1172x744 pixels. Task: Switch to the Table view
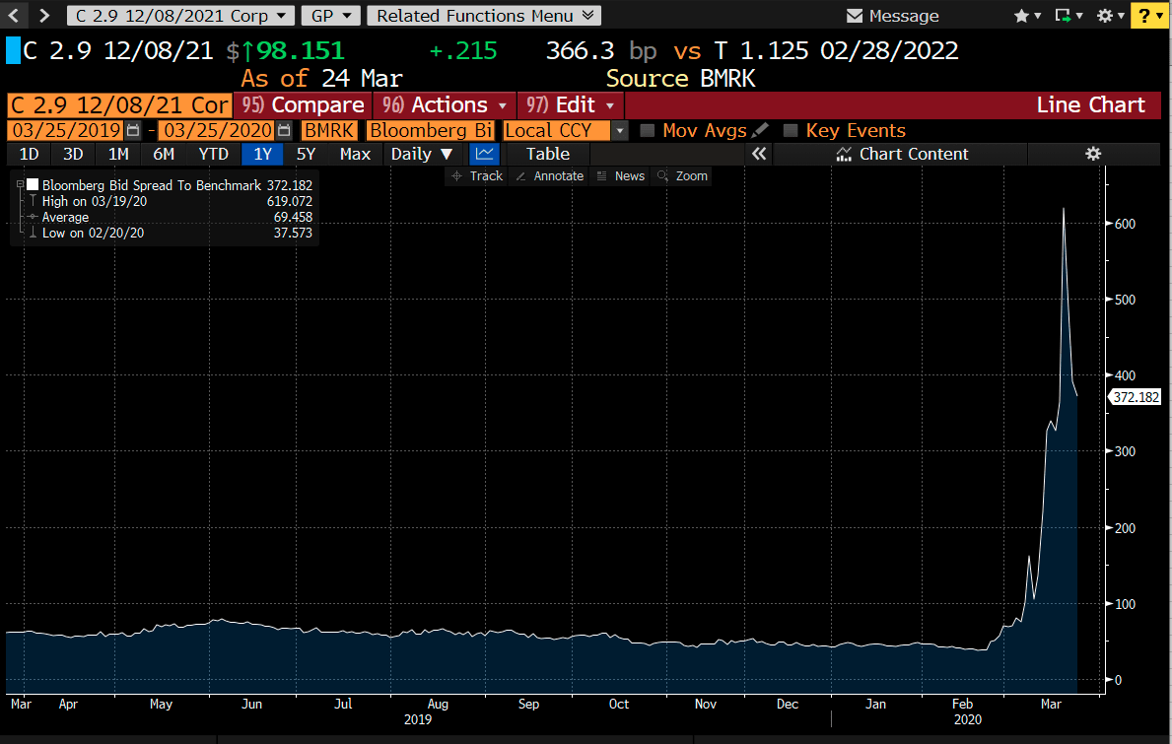547,154
